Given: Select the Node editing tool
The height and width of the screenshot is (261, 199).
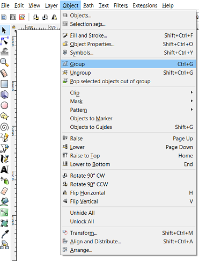Looking at the screenshot, I should pos(4,41).
